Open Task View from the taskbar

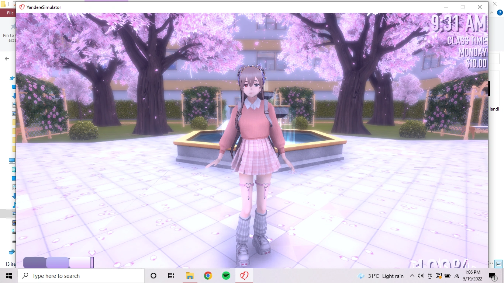point(171,275)
